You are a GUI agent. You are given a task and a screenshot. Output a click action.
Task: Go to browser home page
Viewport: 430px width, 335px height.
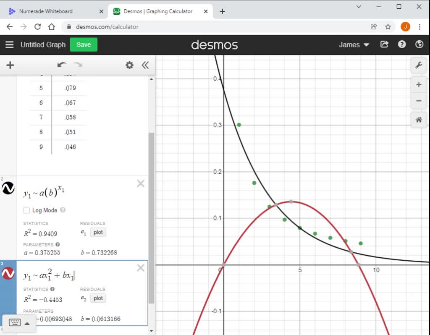tap(52, 26)
